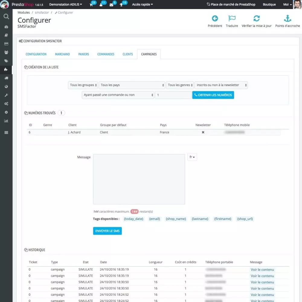Insert the {today_date} tag
Screen dimensions: 302x302
pos(133,219)
